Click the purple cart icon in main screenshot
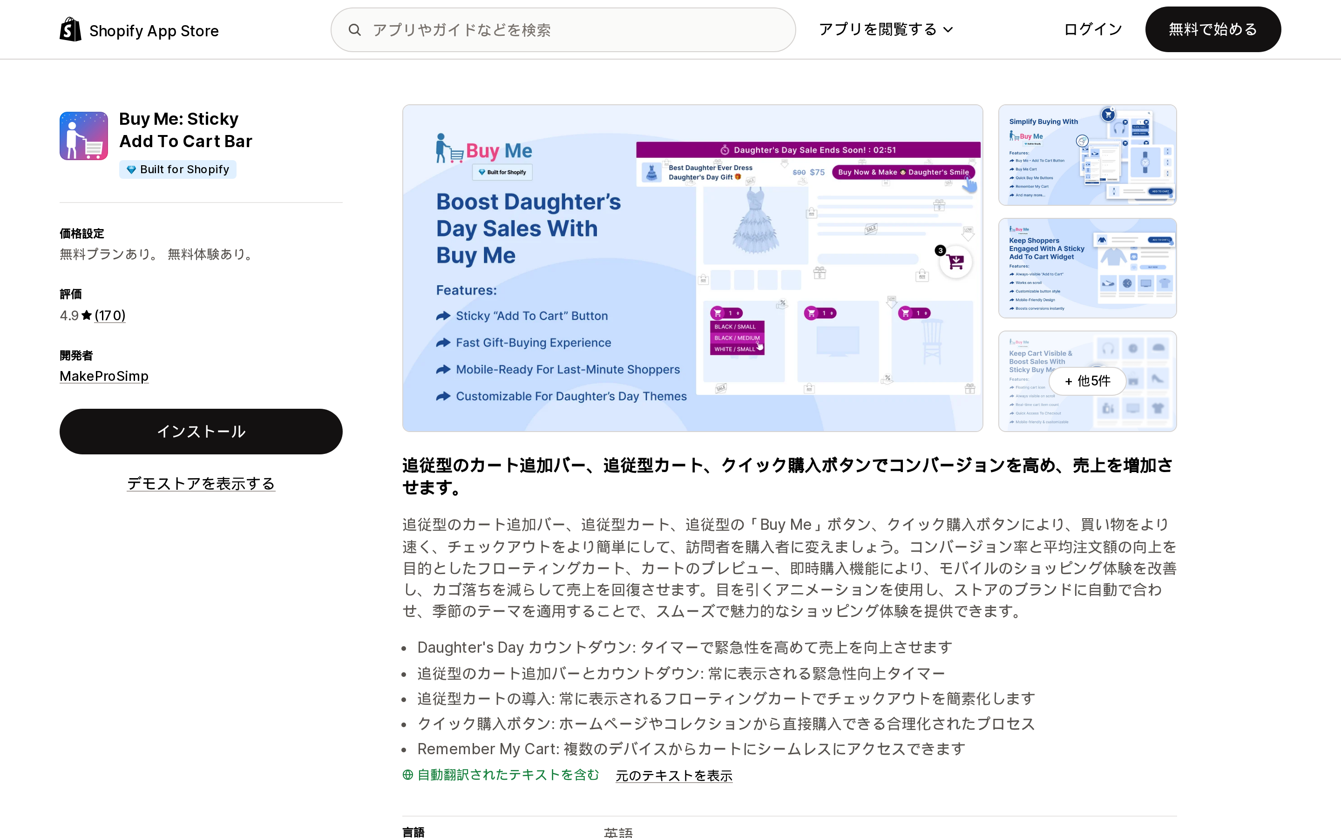This screenshot has height=838, width=1341. [955, 262]
